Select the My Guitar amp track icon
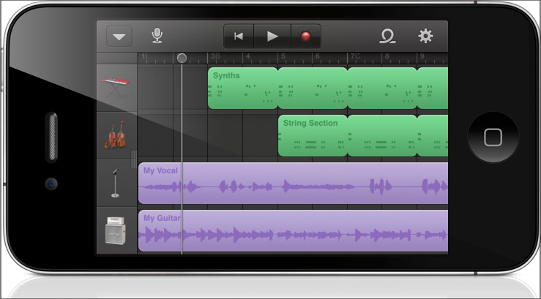The height and width of the screenshot is (299, 541). 115,230
